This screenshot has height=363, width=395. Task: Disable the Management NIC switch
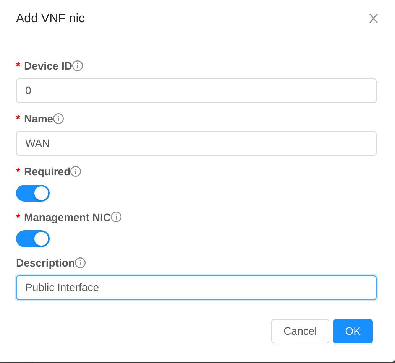[x=33, y=239]
